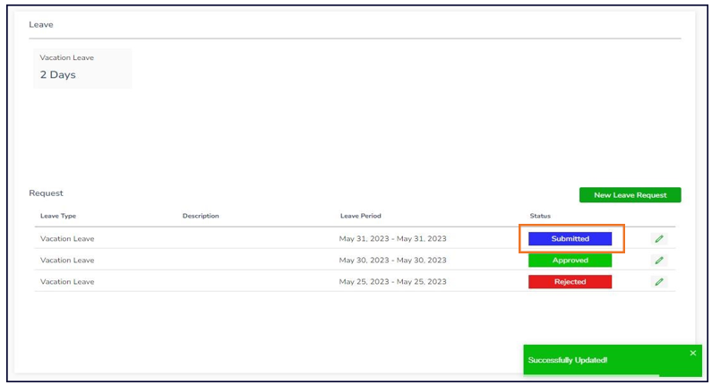Sort by the Leave Type column header
712x385 pixels.
pyautogui.click(x=59, y=216)
